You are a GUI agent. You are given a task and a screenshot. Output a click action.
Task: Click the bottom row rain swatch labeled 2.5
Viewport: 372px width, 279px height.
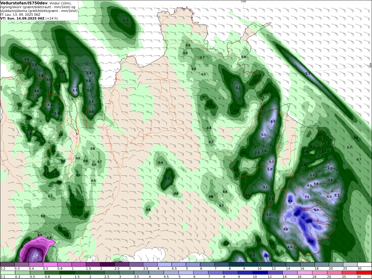point(112,273)
